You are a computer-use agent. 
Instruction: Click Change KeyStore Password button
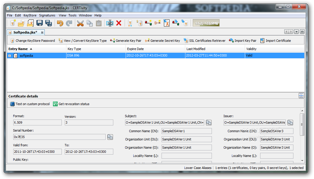tap(33, 41)
